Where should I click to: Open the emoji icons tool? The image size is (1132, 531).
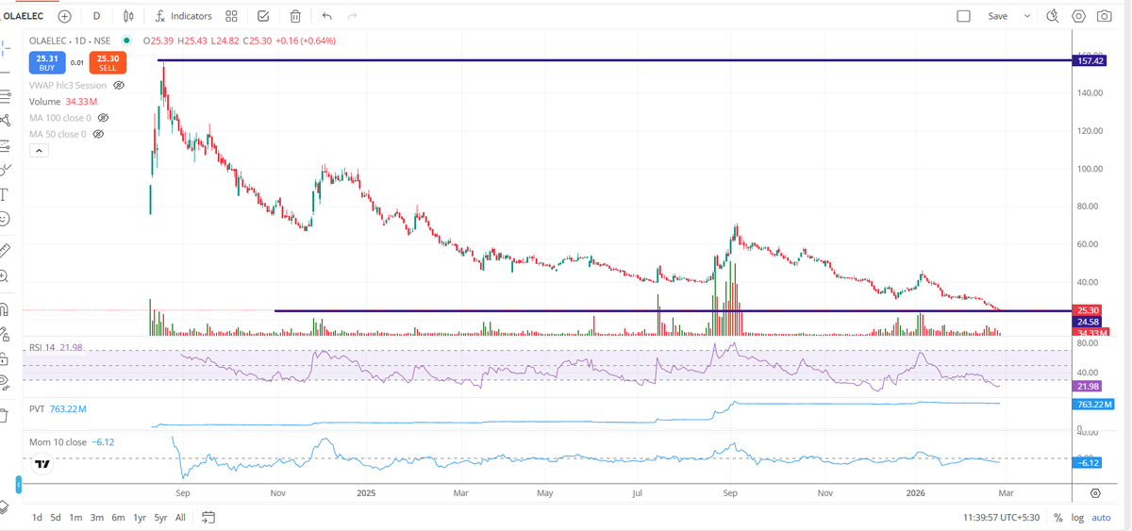pos(4,219)
